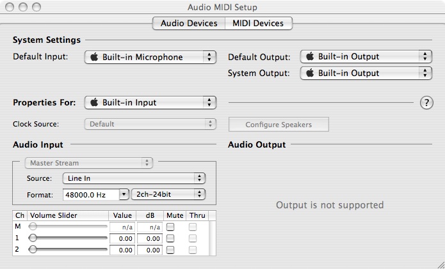Image resolution: width=445 pixels, height=269 pixels.
Task: Click the Configure Speakers button
Action: pyautogui.click(x=279, y=125)
